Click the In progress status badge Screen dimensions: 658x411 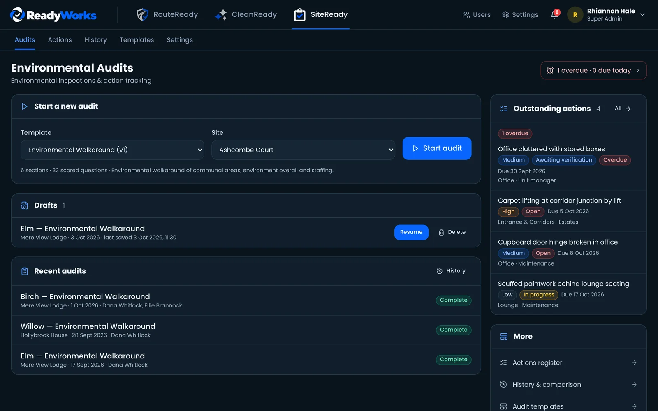[539, 295]
